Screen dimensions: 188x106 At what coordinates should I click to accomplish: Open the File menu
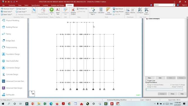[x=3, y=5]
